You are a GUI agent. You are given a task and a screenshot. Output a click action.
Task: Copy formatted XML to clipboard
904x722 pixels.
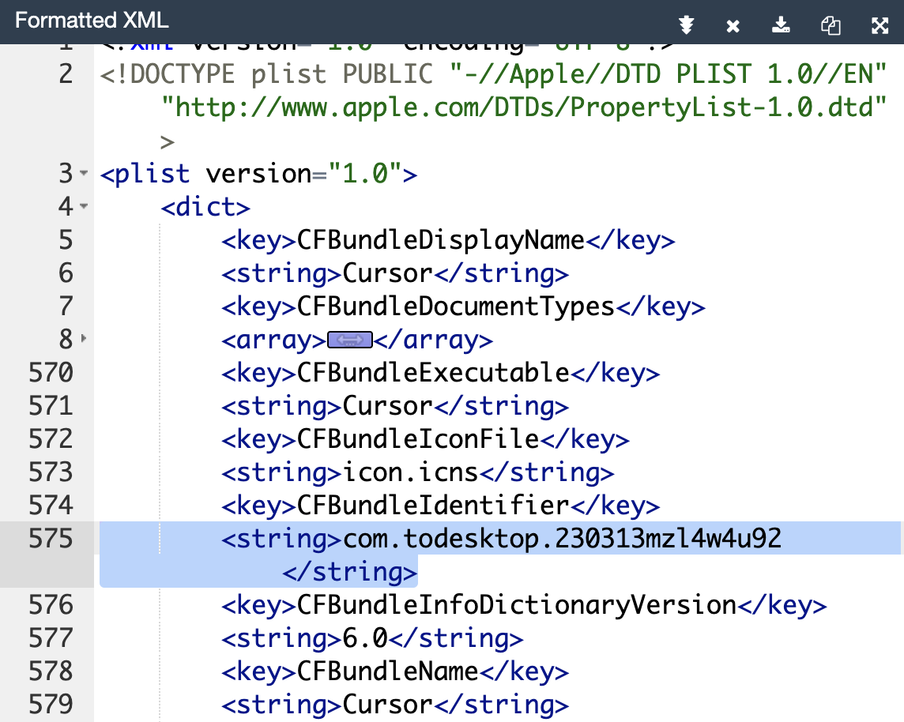[831, 25]
